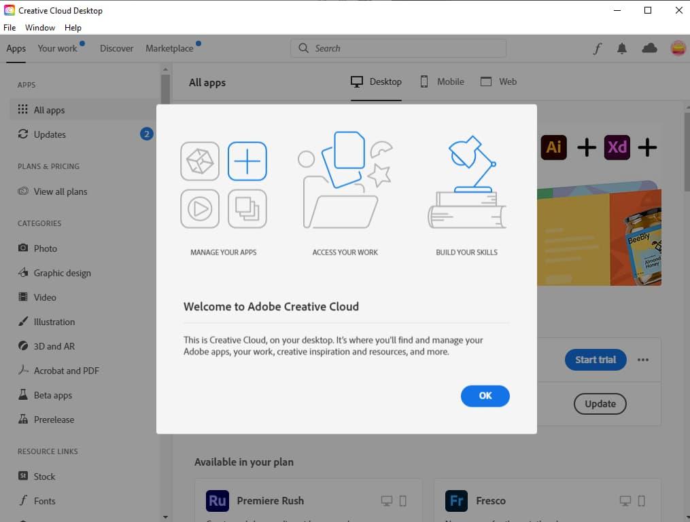Click the notifications bell icon

point(622,48)
